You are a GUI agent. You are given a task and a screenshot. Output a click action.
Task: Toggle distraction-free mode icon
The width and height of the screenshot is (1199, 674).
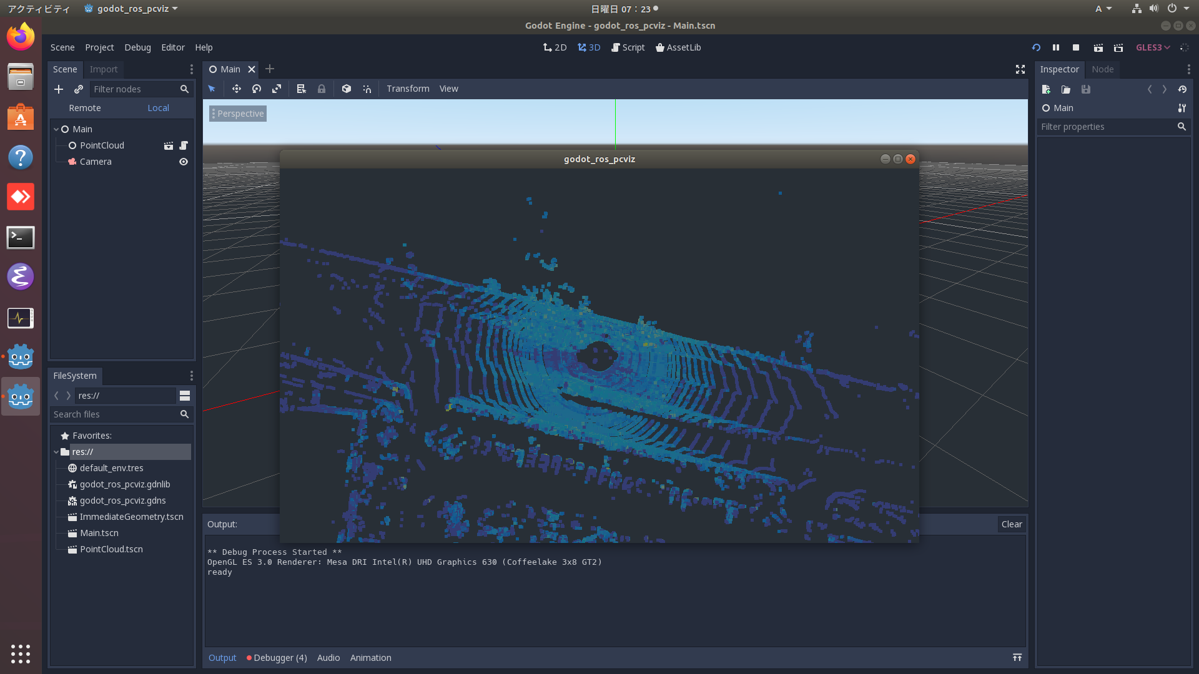click(x=1020, y=69)
